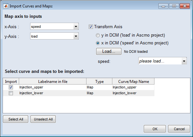This screenshot has height=137, width=193.
Task: Confirm import with the OK button
Action: pyautogui.click(x=155, y=129)
